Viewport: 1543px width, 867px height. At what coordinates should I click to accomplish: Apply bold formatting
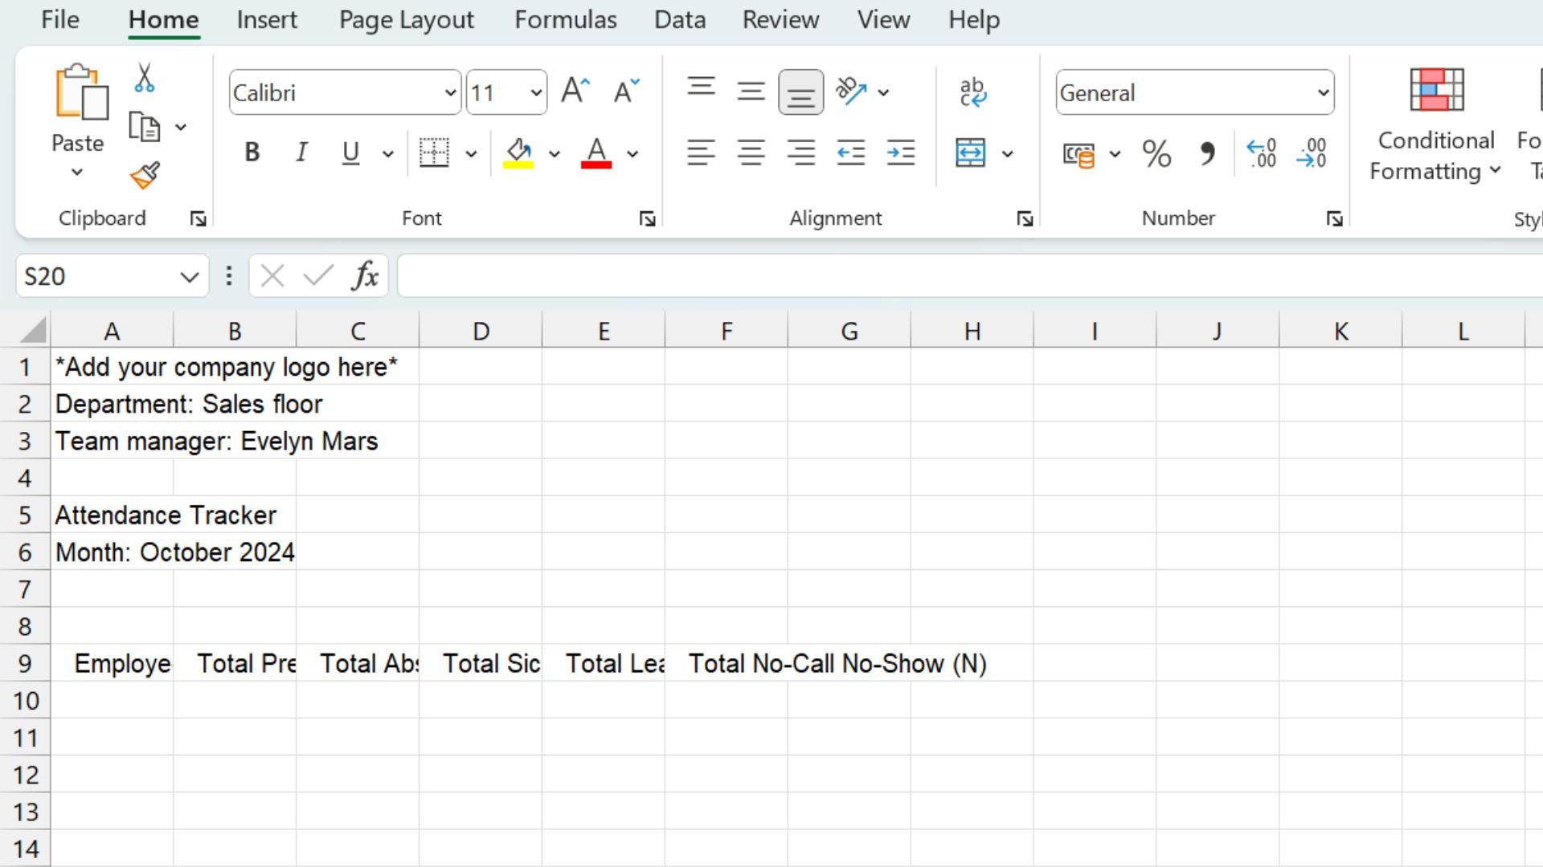pos(252,153)
